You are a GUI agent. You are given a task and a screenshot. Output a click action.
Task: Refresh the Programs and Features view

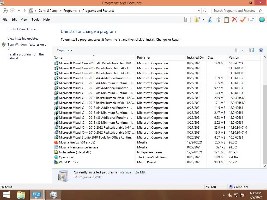pyautogui.click(x=205, y=11)
